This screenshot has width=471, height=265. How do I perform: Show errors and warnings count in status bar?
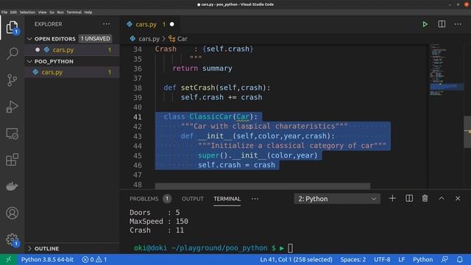(95, 259)
